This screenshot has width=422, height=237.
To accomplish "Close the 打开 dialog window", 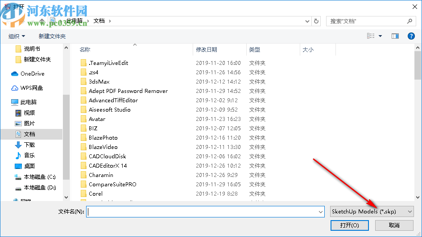I will coord(415,7).
